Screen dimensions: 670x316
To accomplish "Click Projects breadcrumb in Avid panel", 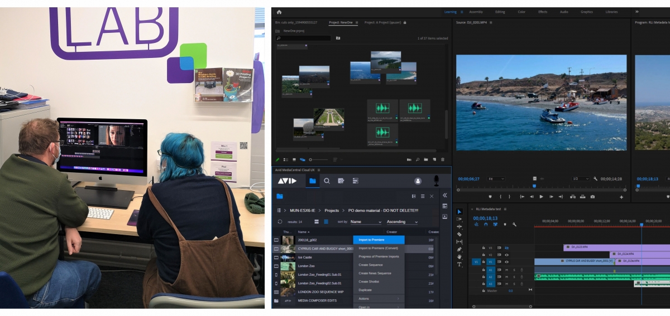I will pos(332,210).
